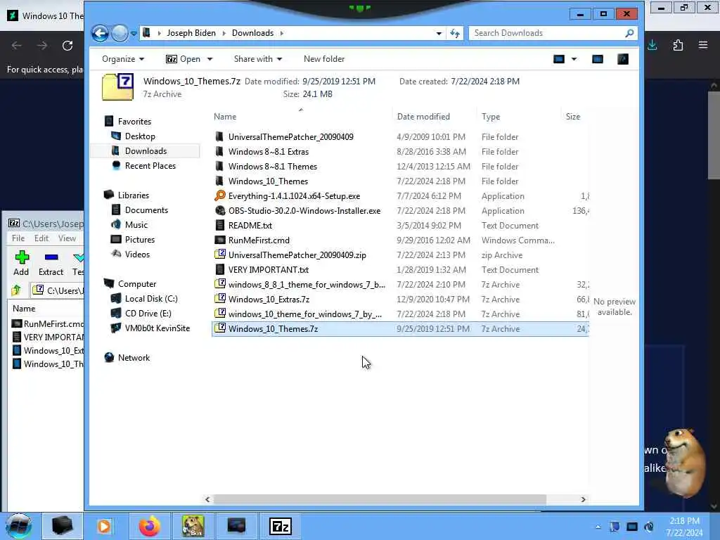Select Windows 8~8.1 Extras folder
This screenshot has width=720, height=540.
click(x=268, y=152)
